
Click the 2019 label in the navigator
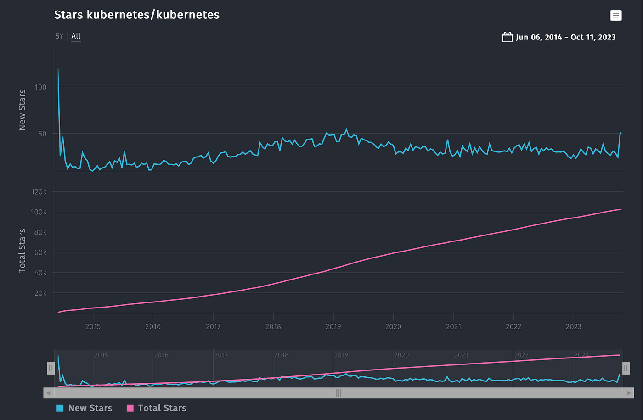click(341, 355)
